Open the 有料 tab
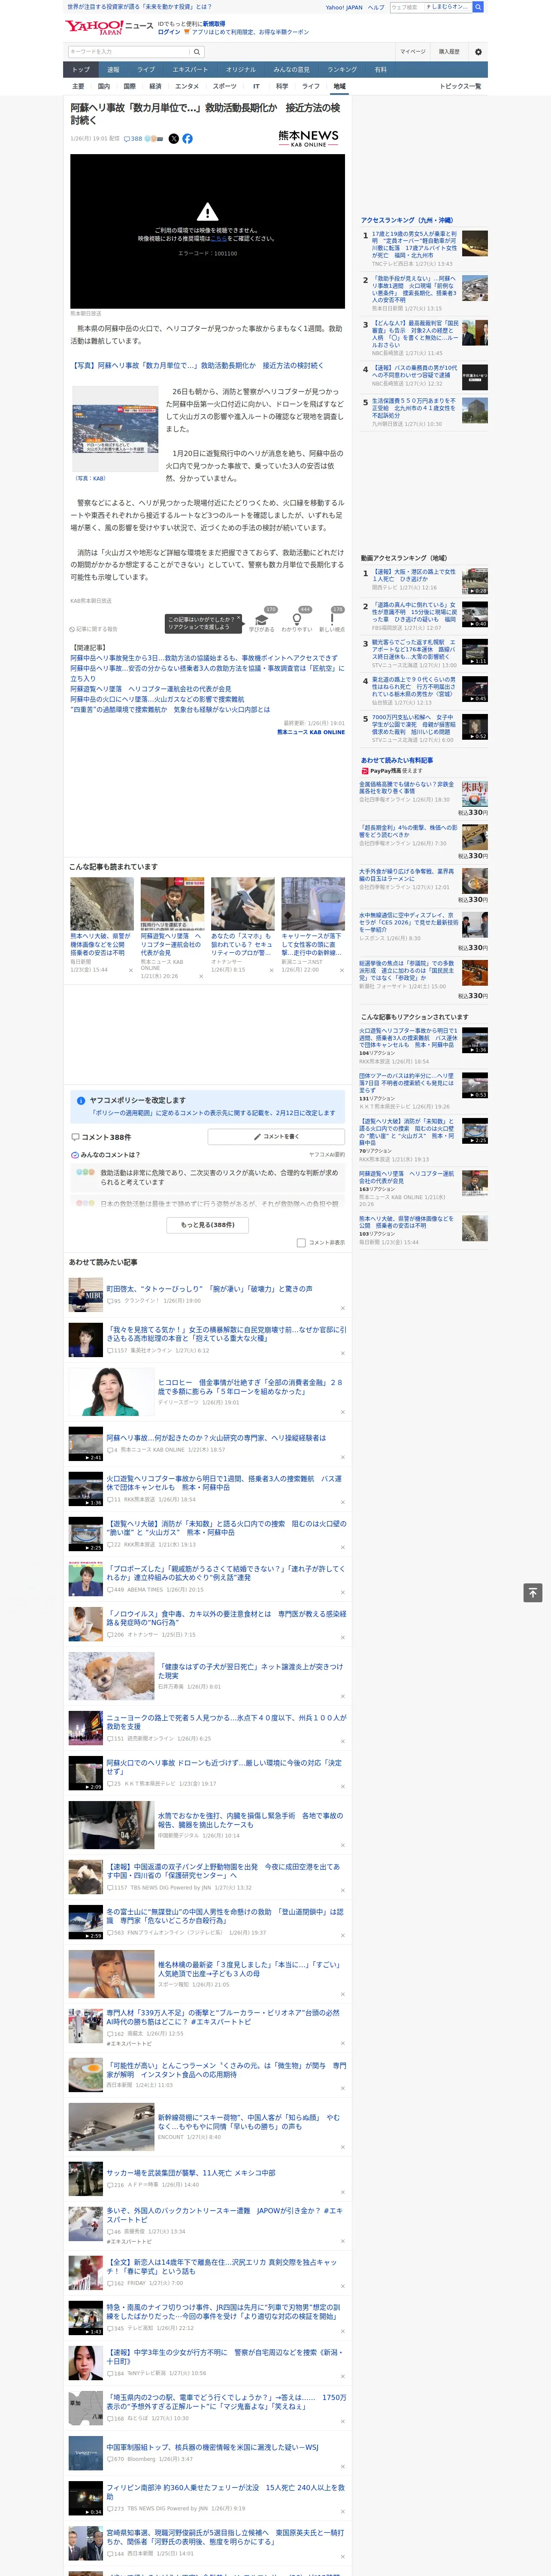 point(380,70)
